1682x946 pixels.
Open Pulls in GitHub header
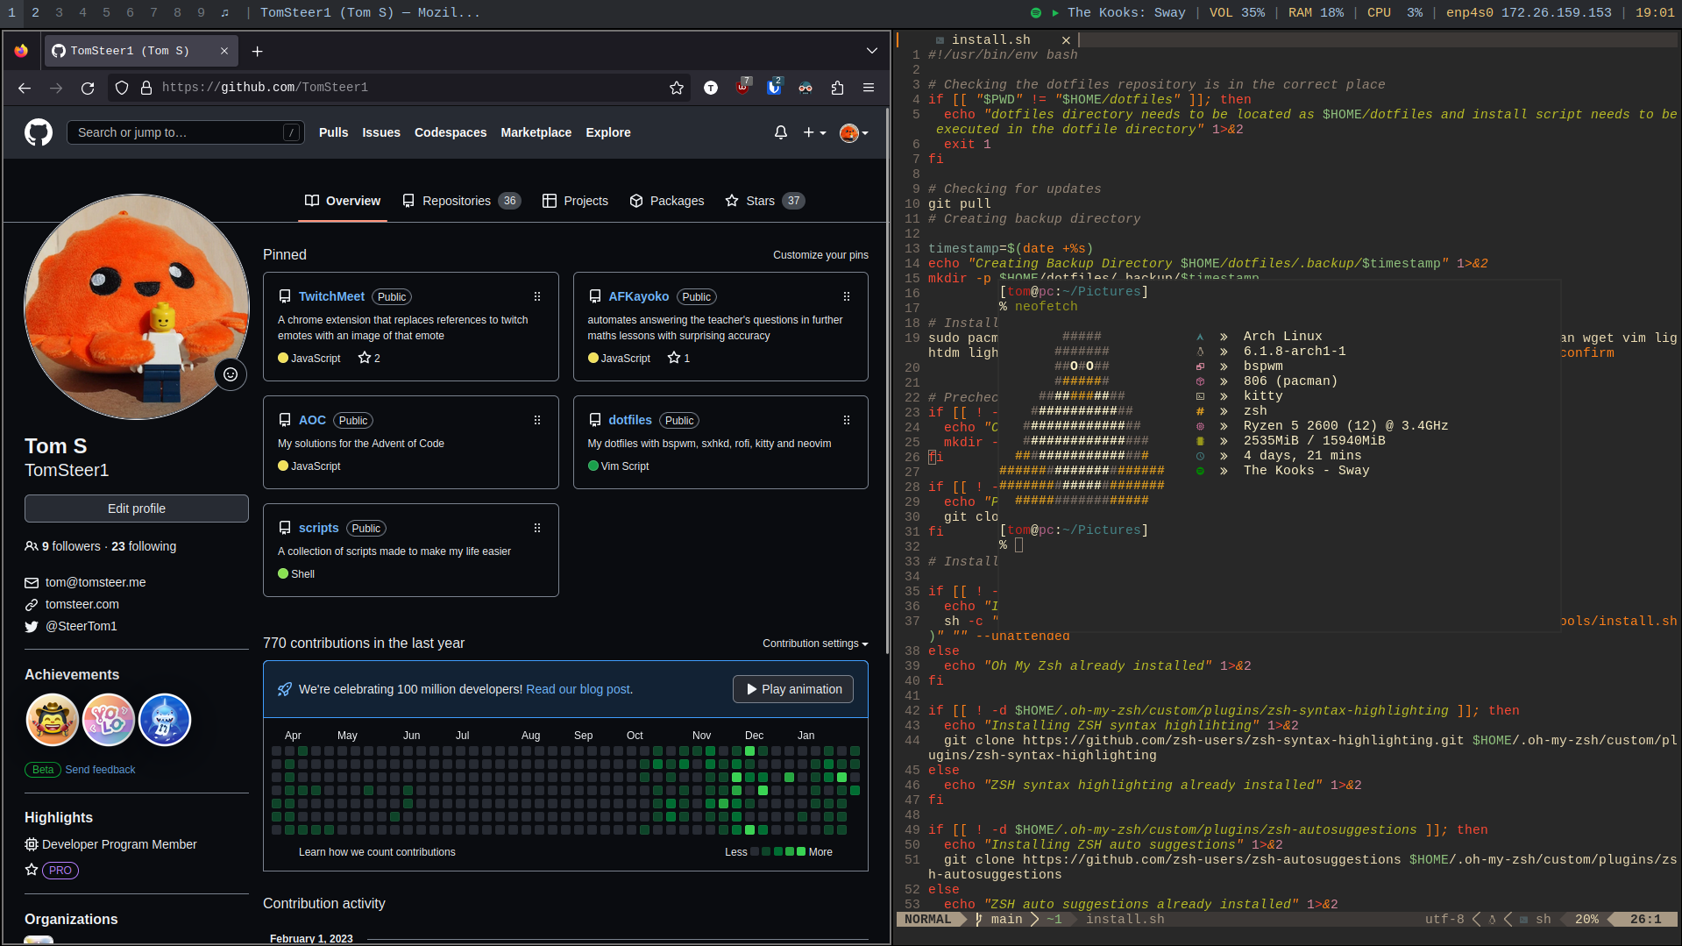click(333, 132)
